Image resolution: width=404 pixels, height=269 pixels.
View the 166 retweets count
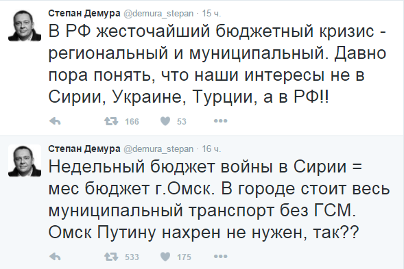[132, 121]
